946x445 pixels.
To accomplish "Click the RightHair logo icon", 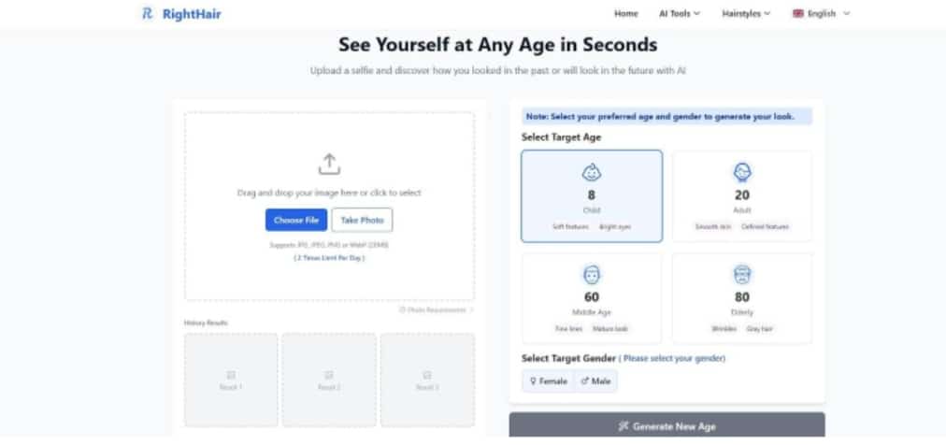I will coord(147,14).
